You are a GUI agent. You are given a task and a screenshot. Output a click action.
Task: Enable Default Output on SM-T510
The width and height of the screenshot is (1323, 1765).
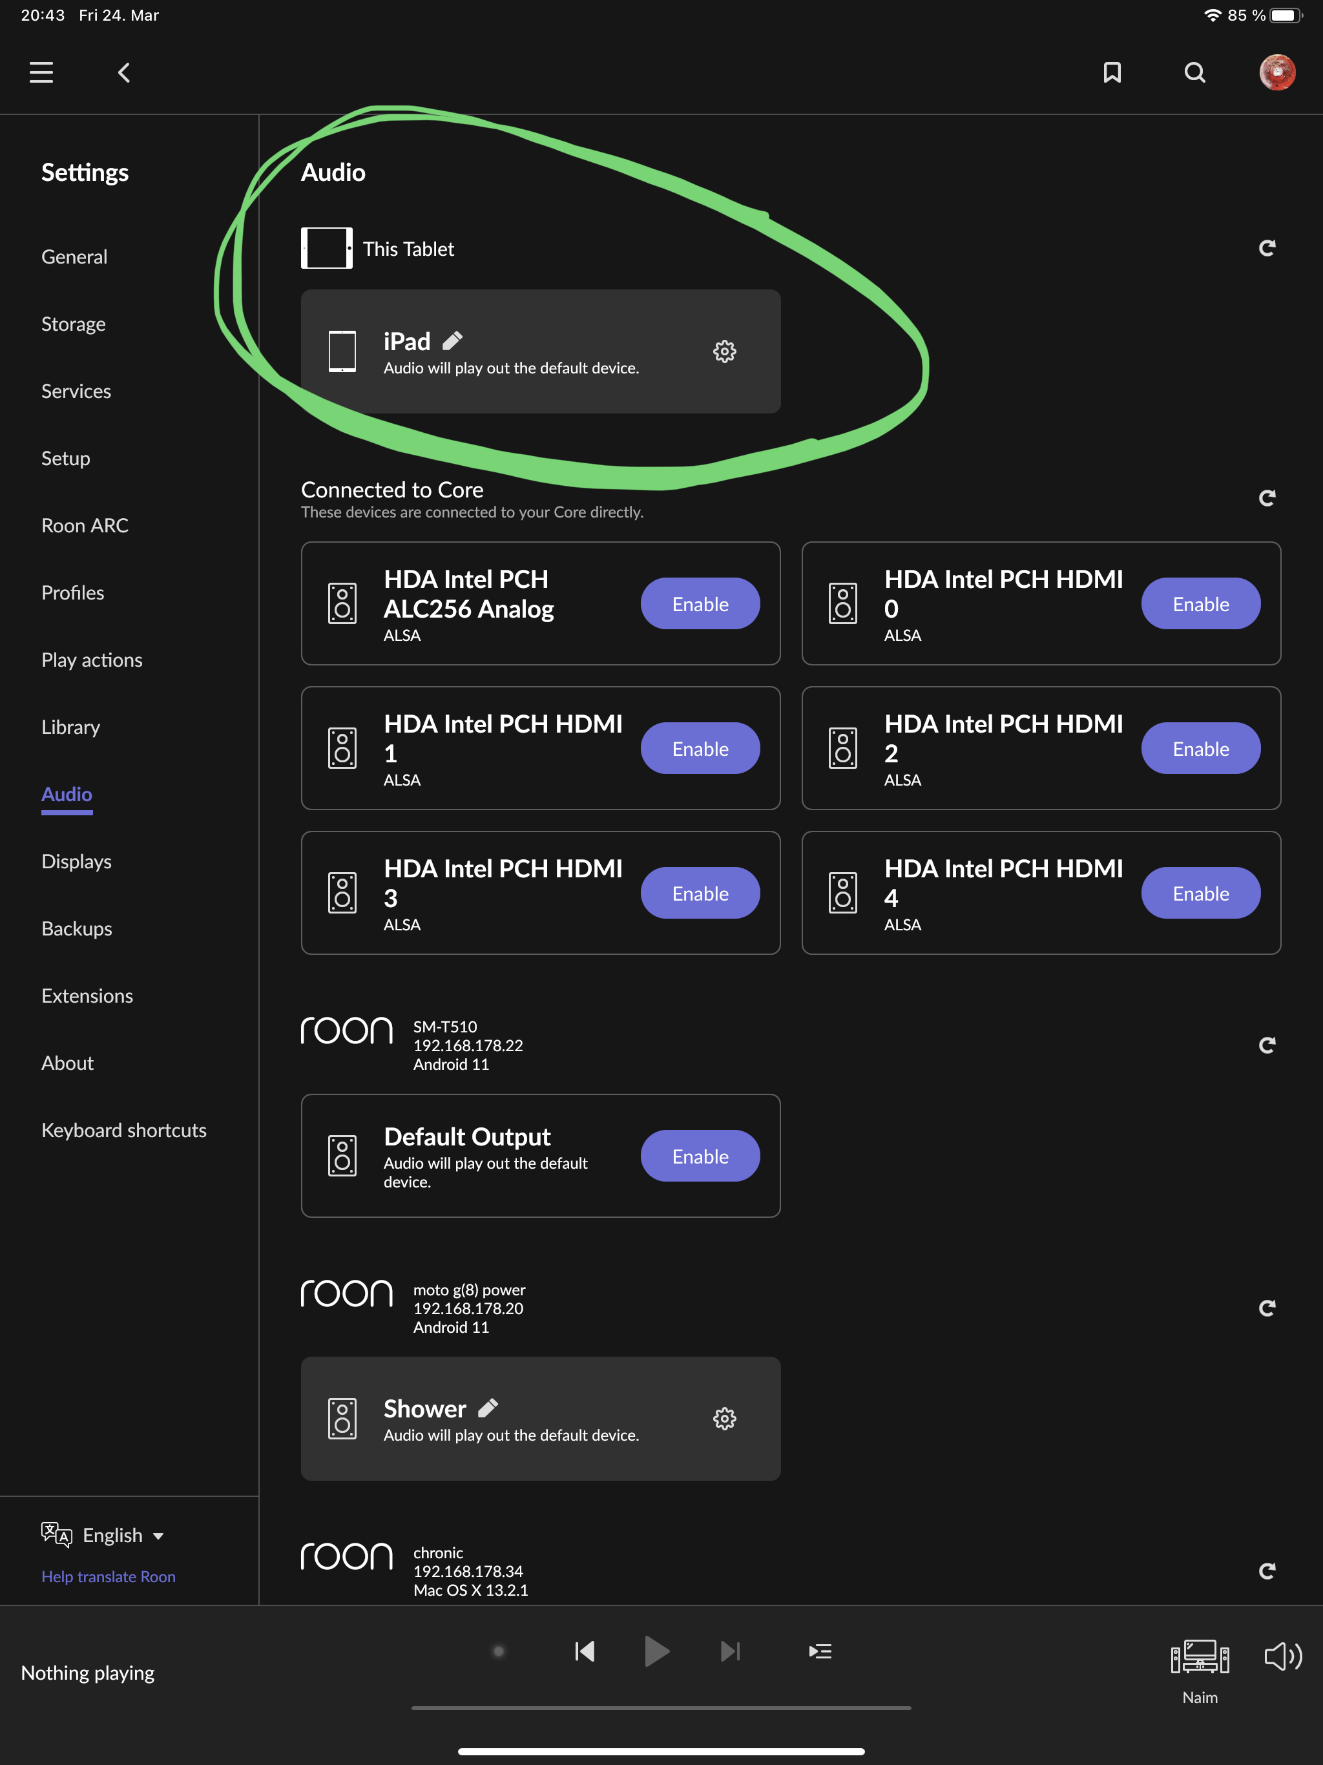click(x=700, y=1155)
